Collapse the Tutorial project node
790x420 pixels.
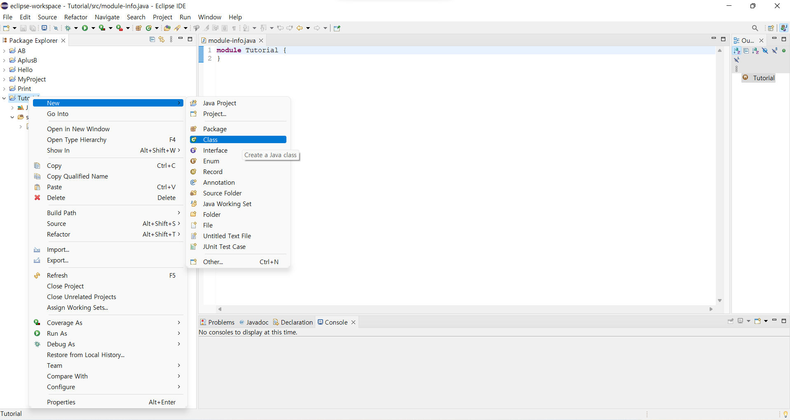4,98
